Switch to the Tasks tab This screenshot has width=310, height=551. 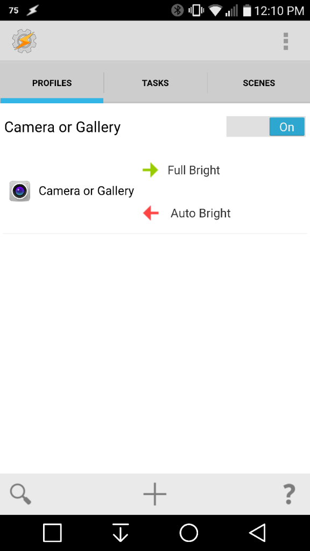click(156, 83)
